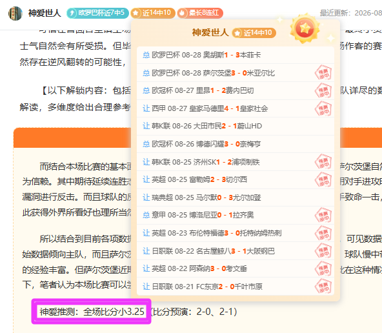Screen dimensions: 382x333
Task: Click paragraph starting 而结合本场比赛的基本面
Action: pyautogui.click(x=77, y=190)
